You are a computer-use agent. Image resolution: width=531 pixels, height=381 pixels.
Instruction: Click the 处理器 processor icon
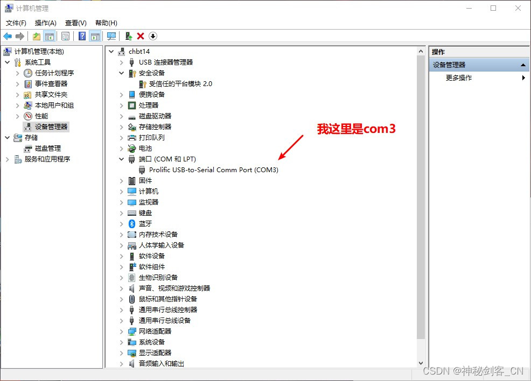coord(132,105)
